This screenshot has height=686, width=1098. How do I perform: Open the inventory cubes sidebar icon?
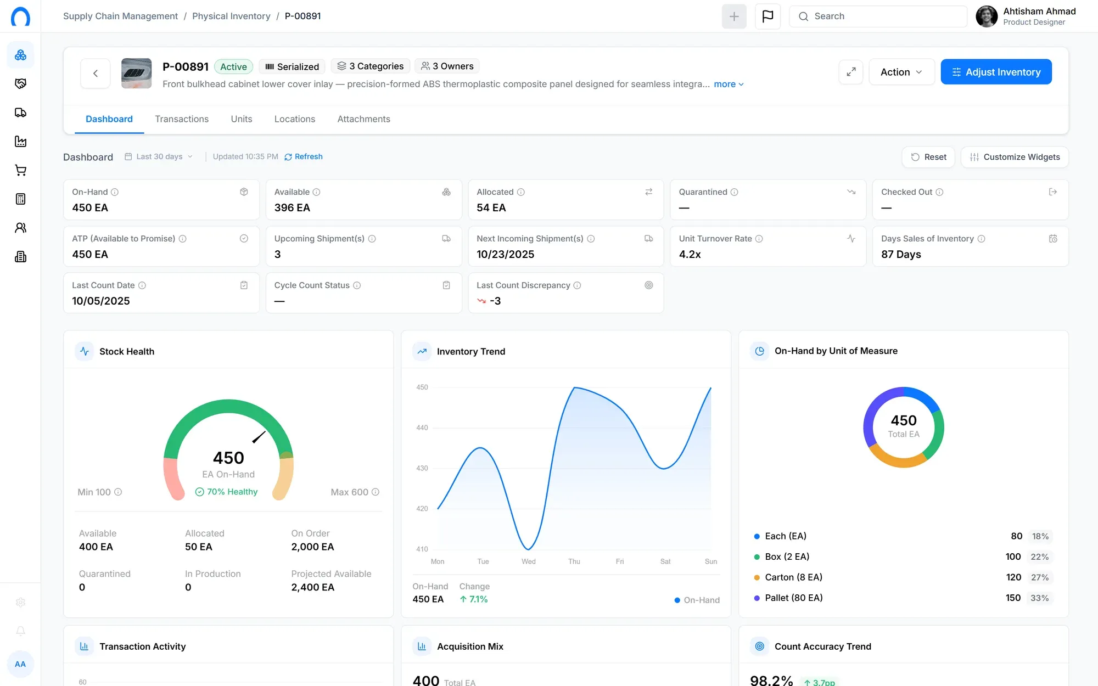pos(20,55)
